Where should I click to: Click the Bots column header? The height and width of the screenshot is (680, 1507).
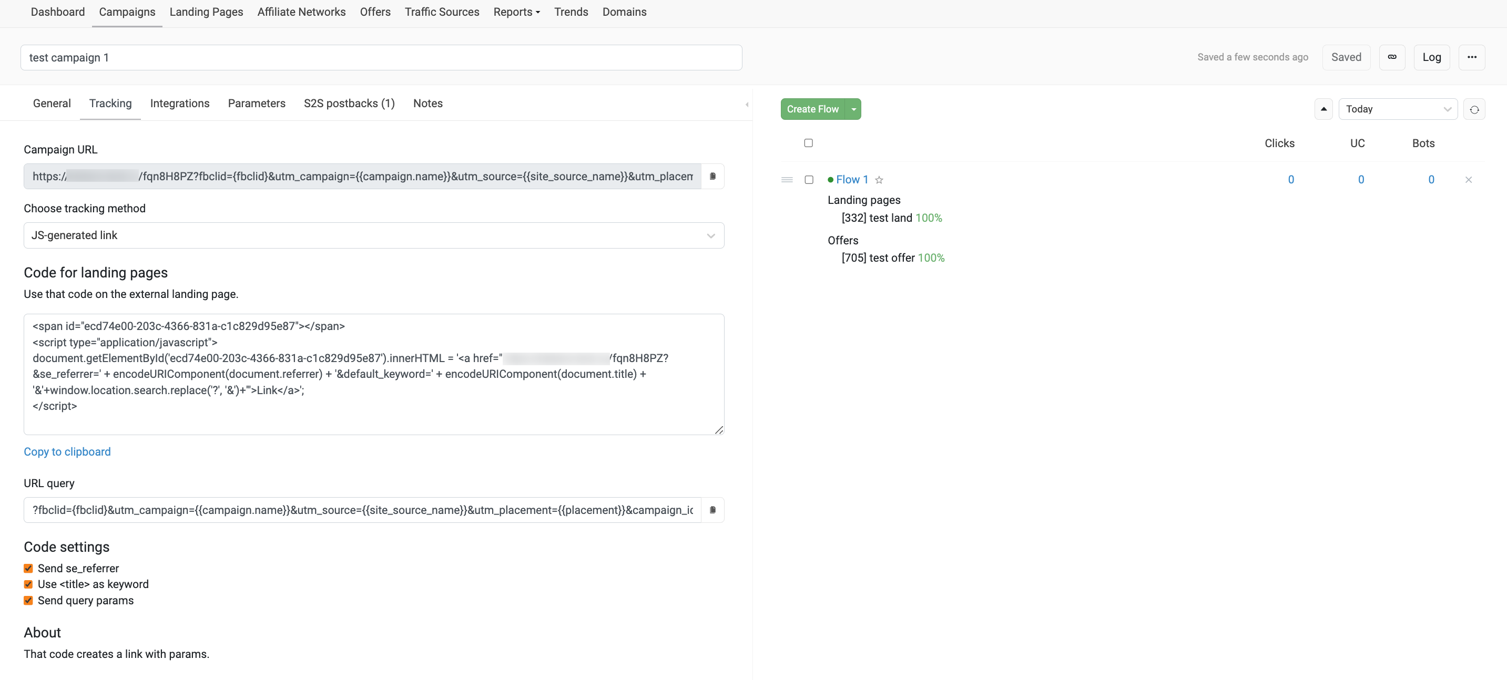(x=1423, y=143)
